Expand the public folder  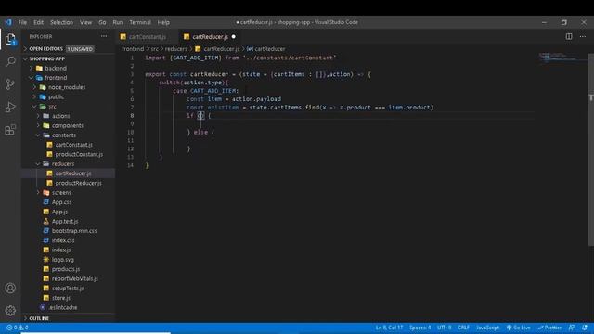point(56,96)
